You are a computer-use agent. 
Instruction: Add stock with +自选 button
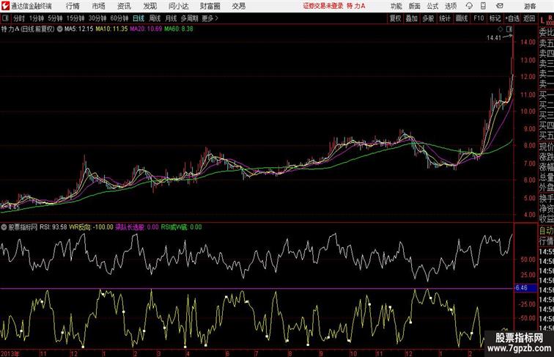tap(512, 18)
